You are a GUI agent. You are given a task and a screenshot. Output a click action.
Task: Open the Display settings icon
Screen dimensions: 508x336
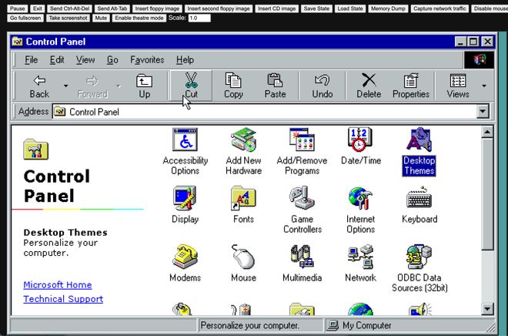coord(185,200)
